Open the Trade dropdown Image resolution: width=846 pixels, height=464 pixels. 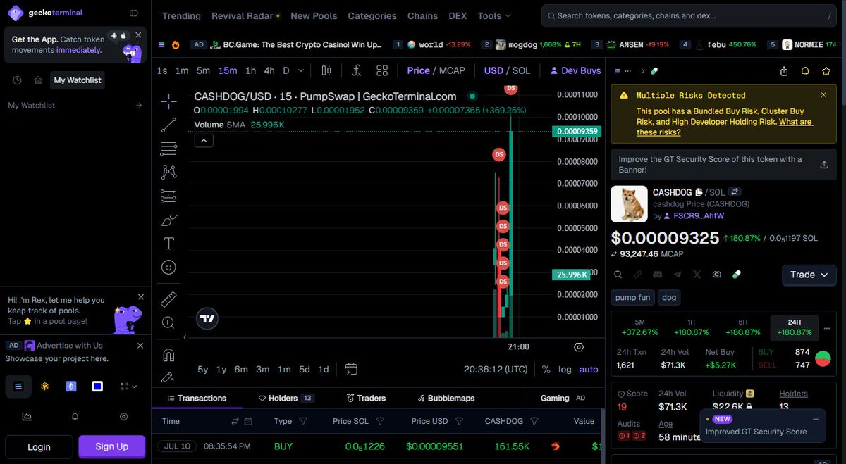click(x=809, y=275)
